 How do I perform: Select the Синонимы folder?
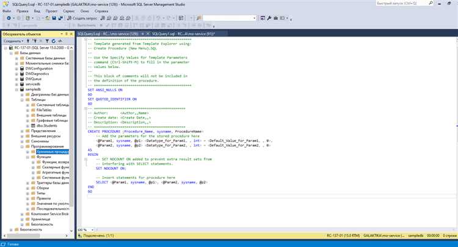click(40, 141)
